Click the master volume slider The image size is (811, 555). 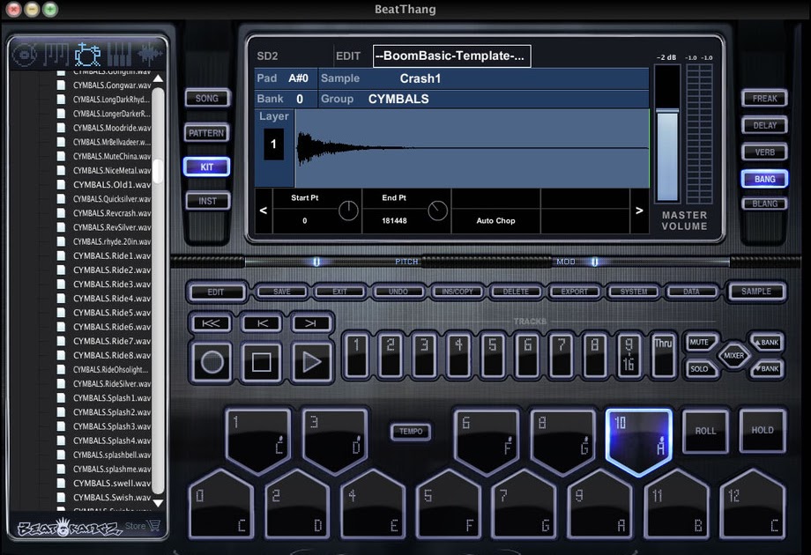click(x=667, y=133)
